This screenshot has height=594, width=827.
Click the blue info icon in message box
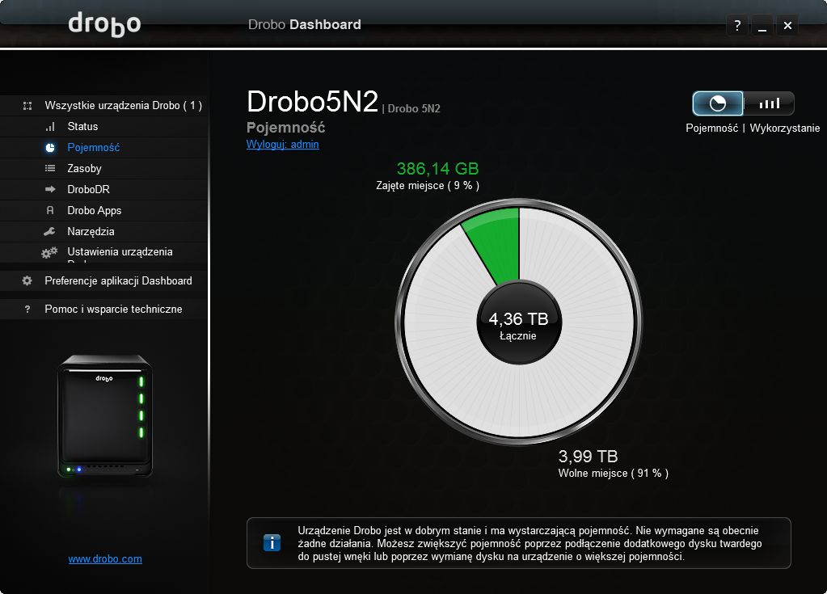(272, 542)
